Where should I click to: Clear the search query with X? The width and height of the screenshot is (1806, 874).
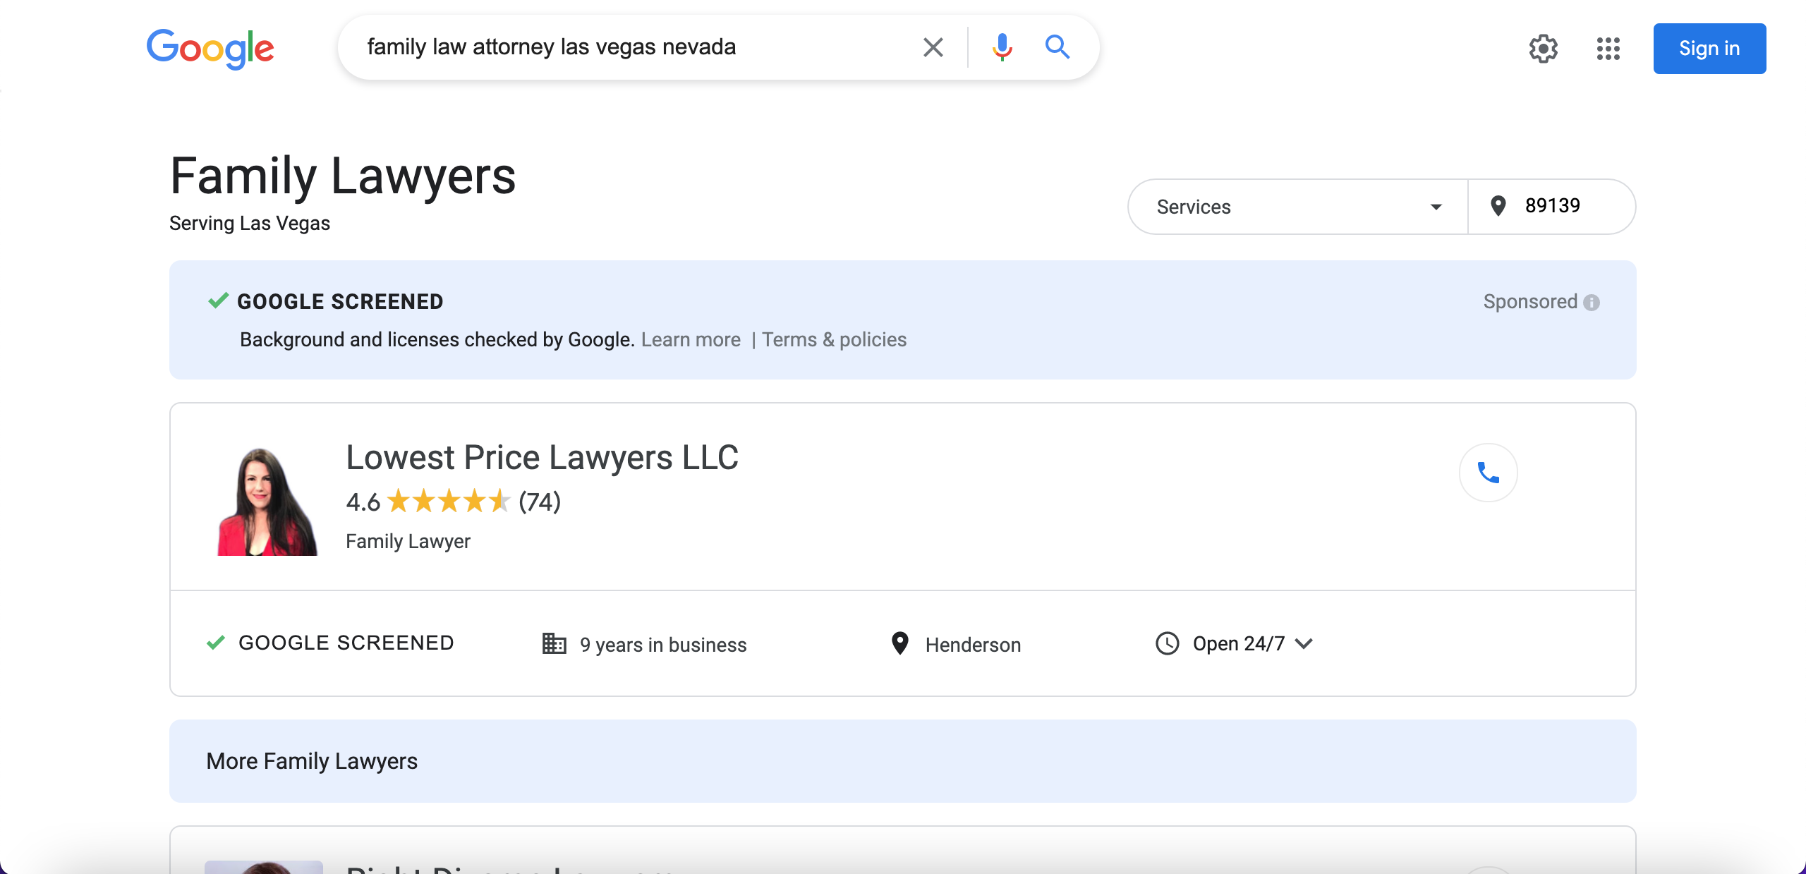(933, 47)
